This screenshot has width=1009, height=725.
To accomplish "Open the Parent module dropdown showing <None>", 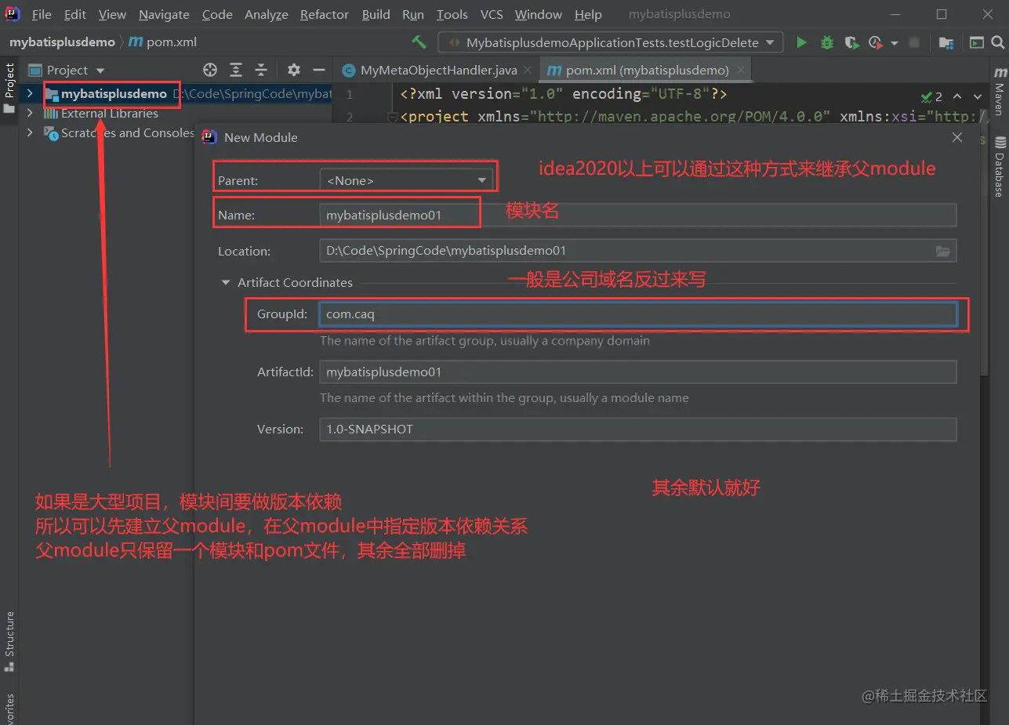I will click(x=407, y=180).
